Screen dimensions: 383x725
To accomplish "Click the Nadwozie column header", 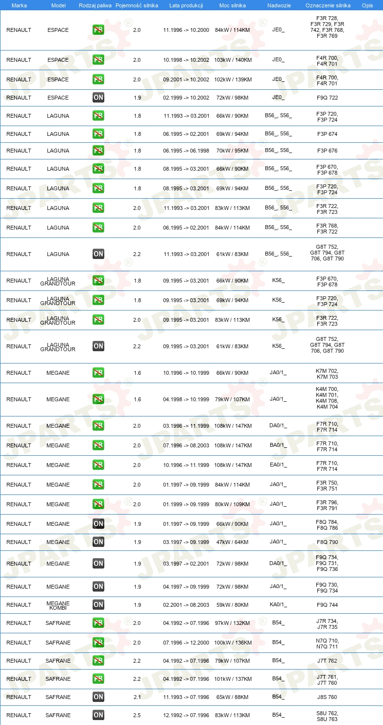I will pos(279,5).
